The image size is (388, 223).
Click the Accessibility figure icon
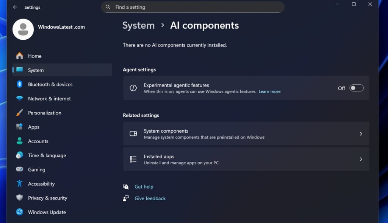[x=20, y=183]
